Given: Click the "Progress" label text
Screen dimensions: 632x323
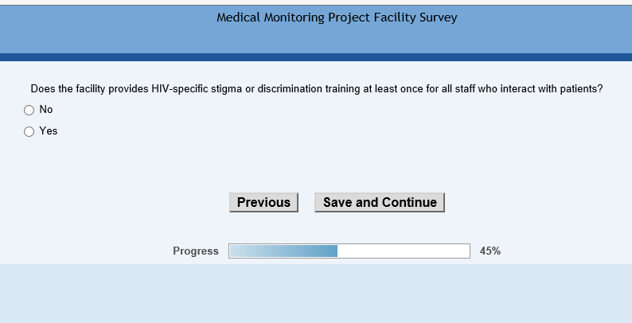Looking at the screenshot, I should (x=196, y=251).
